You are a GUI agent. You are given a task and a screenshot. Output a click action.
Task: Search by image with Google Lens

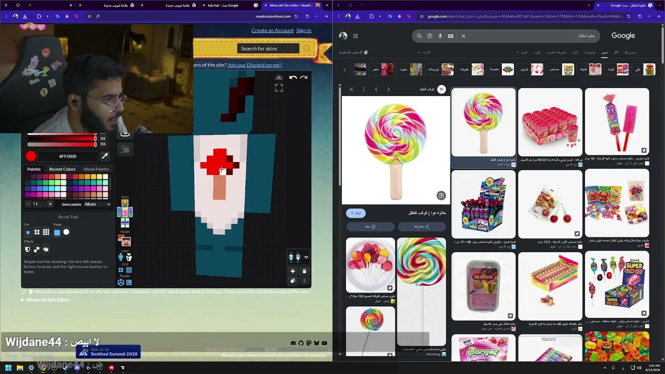430,36
